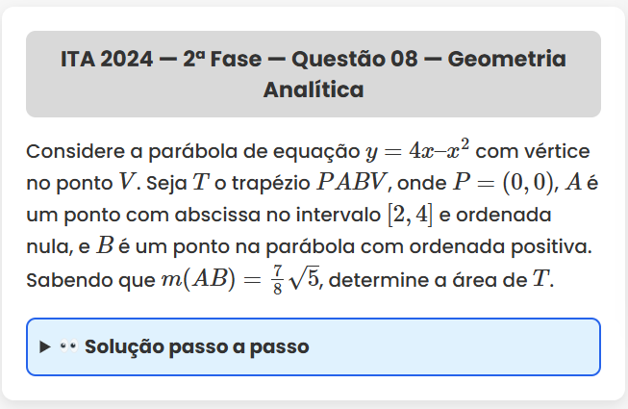Expand the disclosure triangle beside Solução
This screenshot has height=409, width=628.
45,346
